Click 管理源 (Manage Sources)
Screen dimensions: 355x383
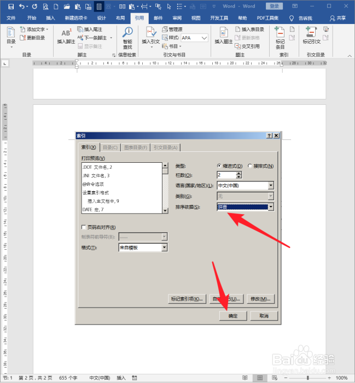[x=172, y=30]
